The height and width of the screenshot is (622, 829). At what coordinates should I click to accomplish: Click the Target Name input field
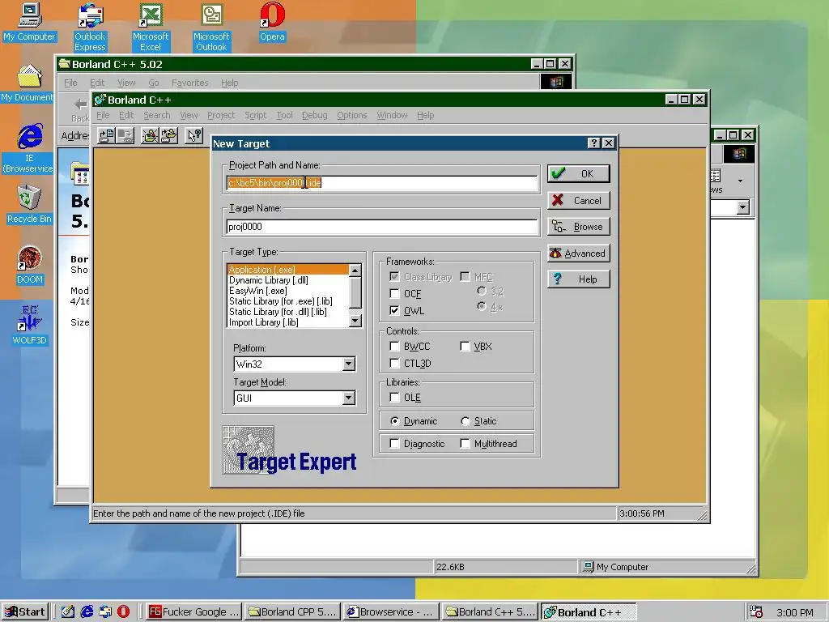point(382,227)
